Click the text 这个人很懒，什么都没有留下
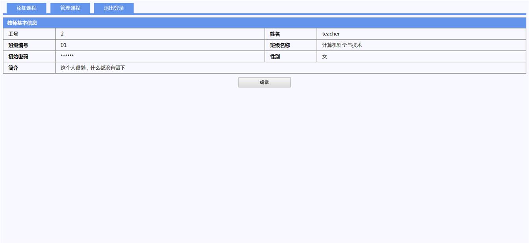 pos(93,68)
